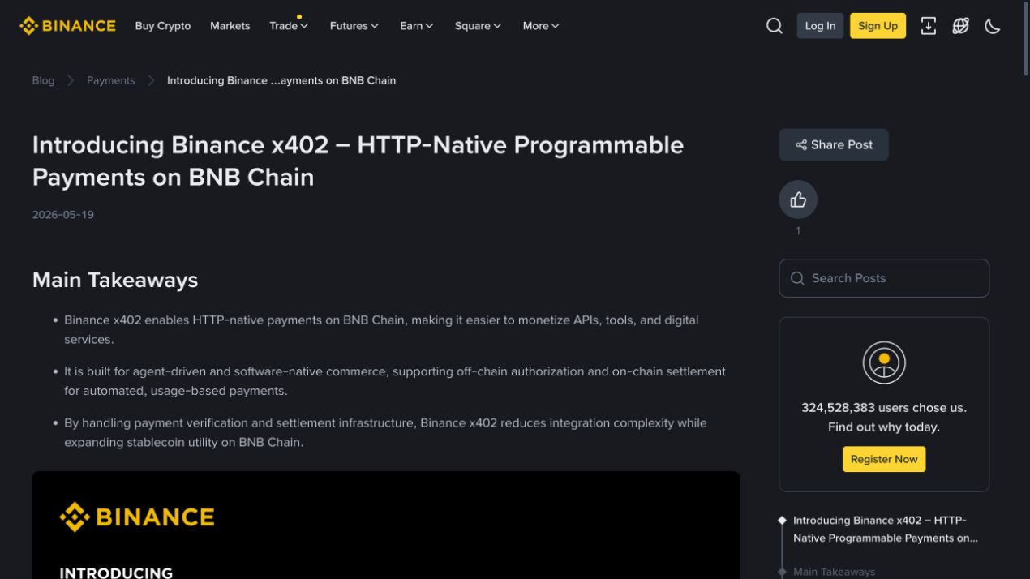Expand the Futures dropdown menu
This screenshot has height=579, width=1030.
354,26
